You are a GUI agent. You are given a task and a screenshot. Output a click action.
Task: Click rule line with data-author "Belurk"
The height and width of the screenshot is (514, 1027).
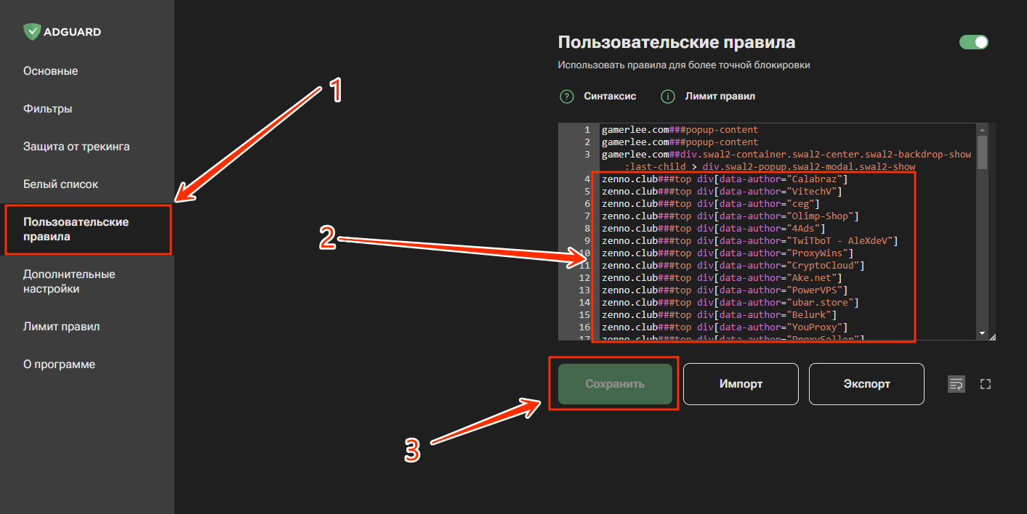coord(720,314)
